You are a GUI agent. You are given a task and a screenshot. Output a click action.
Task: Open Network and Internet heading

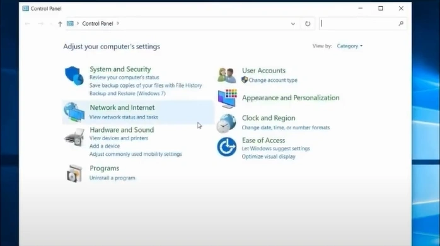(x=122, y=107)
